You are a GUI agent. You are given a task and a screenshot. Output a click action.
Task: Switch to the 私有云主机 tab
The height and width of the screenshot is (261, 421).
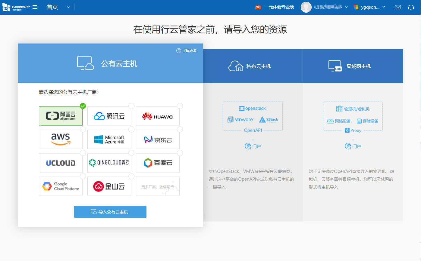[253, 66]
